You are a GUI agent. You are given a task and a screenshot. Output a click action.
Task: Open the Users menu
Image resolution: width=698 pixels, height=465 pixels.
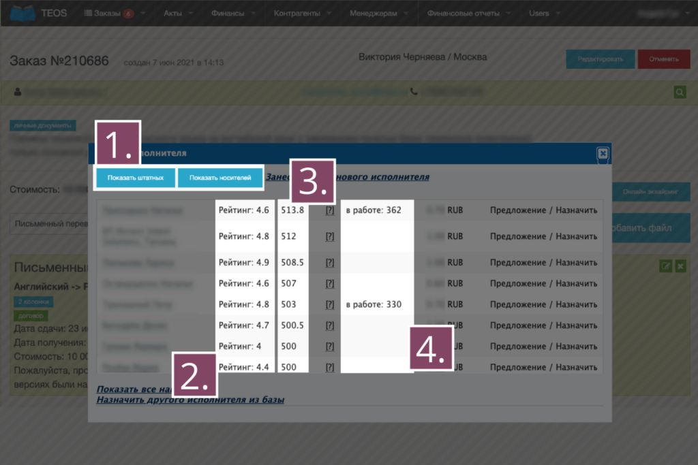[x=545, y=13]
